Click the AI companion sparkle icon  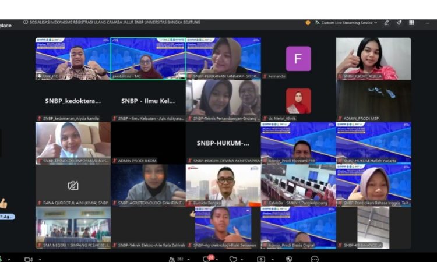[x=399, y=23]
